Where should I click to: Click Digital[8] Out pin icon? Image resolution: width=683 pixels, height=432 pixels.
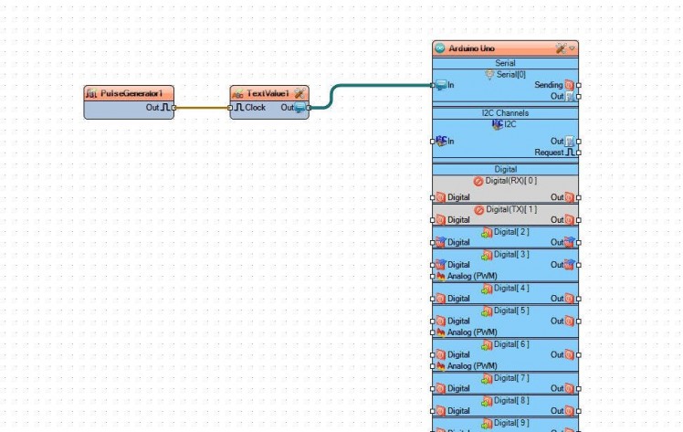[569, 411]
